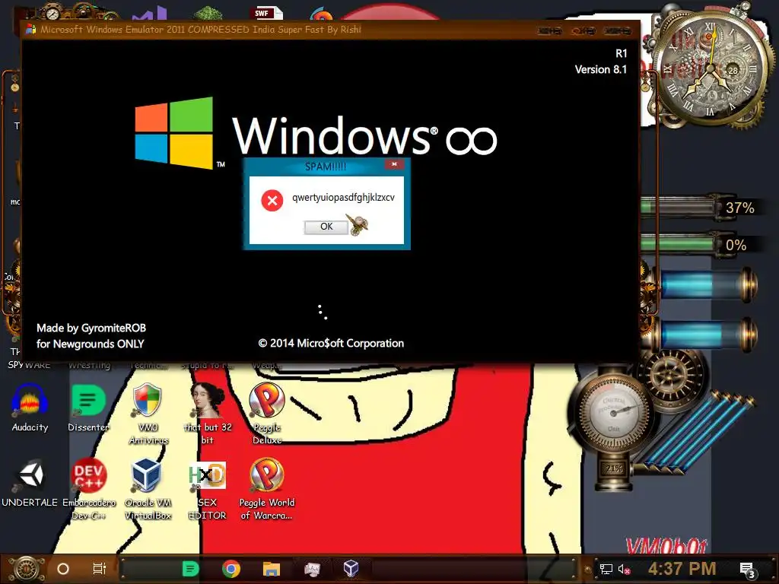Viewport: 779px width, 584px height.
Task: Open Google Chrome from the taskbar
Action: [231, 569]
